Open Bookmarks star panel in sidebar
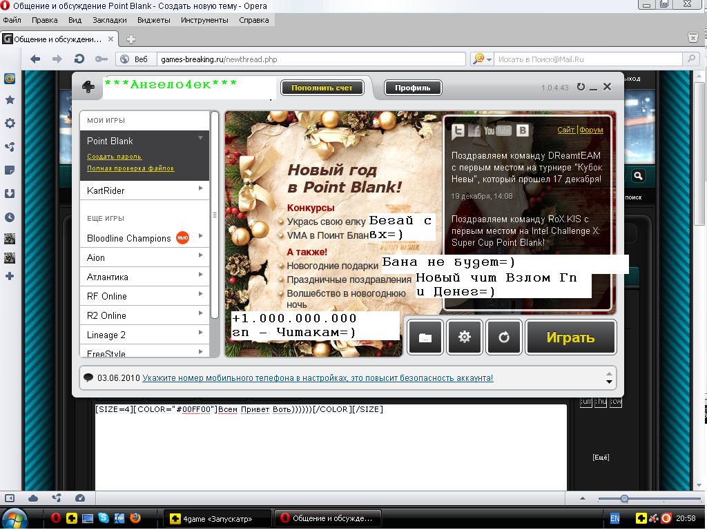 (x=10, y=100)
